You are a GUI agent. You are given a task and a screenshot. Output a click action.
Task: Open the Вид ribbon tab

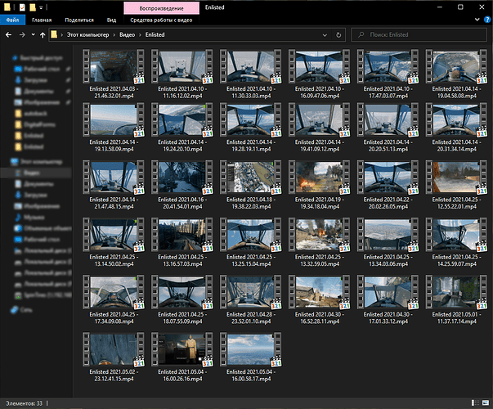point(111,20)
